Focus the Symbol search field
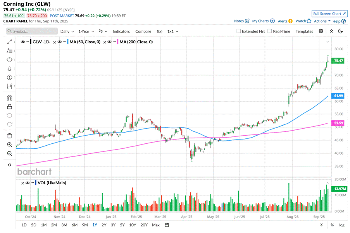Viewport: 350px width, 233px height. (32, 31)
